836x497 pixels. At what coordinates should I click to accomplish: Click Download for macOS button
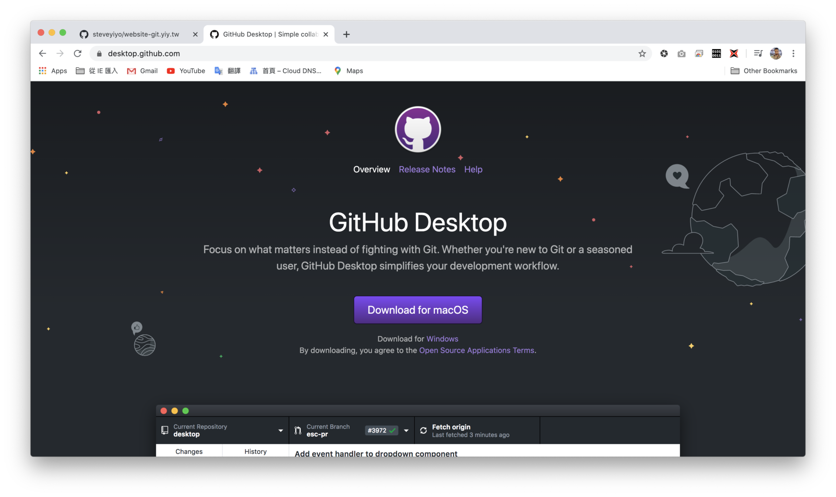click(x=418, y=310)
